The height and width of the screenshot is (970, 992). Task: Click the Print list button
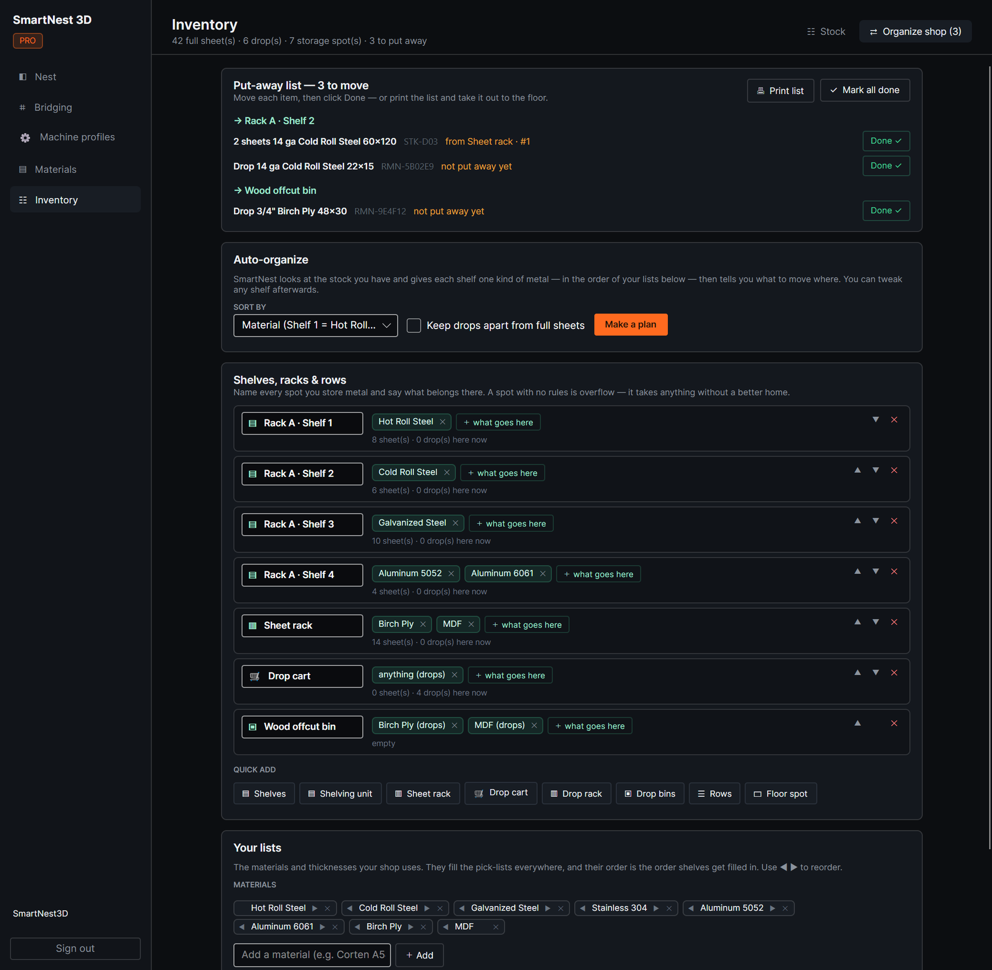[x=780, y=91]
